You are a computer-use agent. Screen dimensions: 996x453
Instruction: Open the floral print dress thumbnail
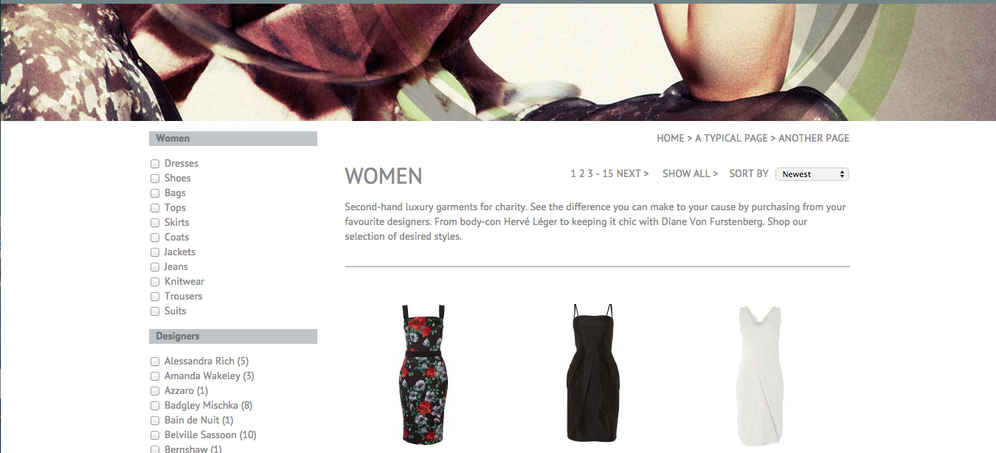point(423,374)
